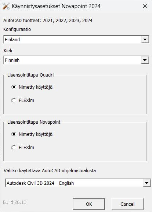Screen dimensions: 152x212
Task: Open the Konfiguraatio dropdown arrow
Action: 145,39
